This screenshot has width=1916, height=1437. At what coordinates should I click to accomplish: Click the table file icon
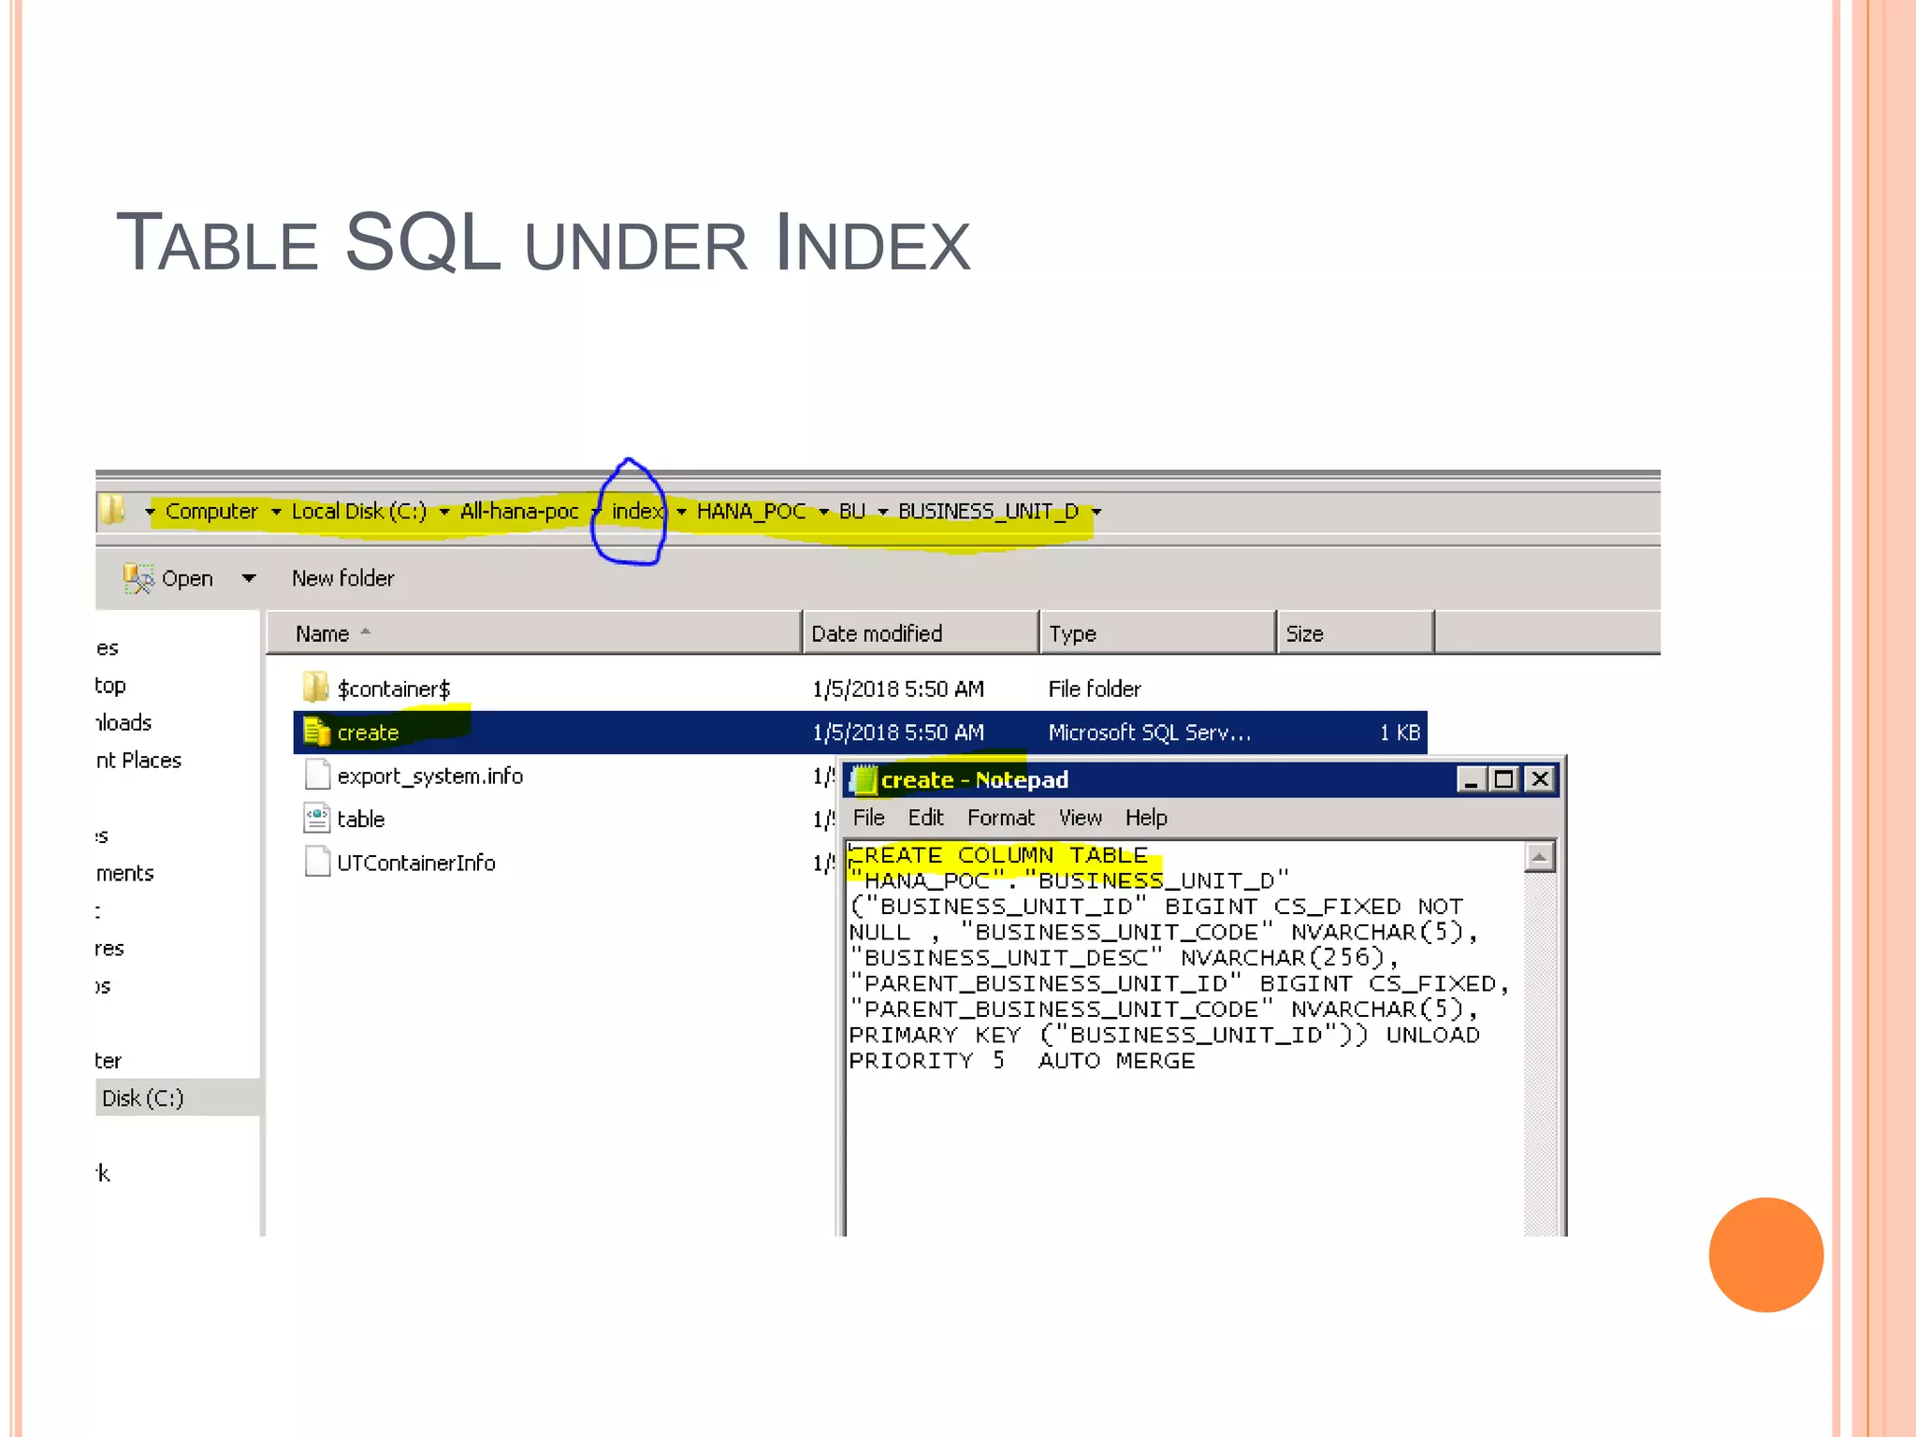tap(317, 819)
